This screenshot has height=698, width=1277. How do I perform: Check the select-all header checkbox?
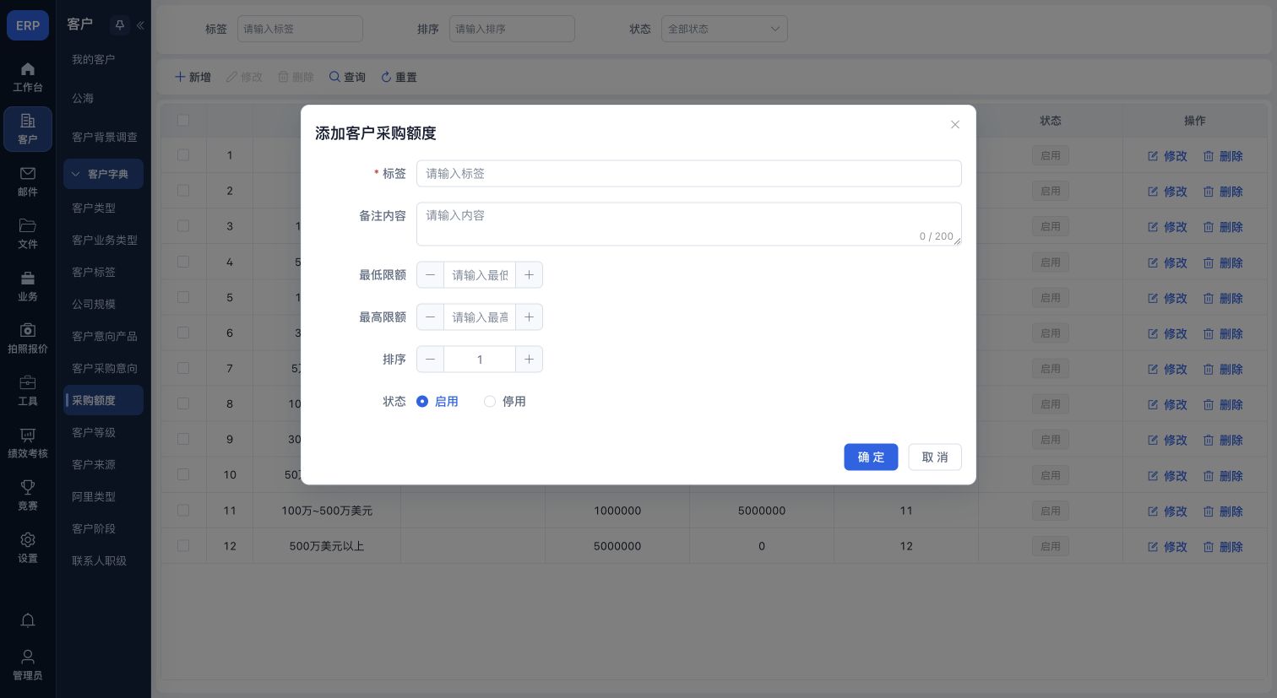(x=183, y=120)
